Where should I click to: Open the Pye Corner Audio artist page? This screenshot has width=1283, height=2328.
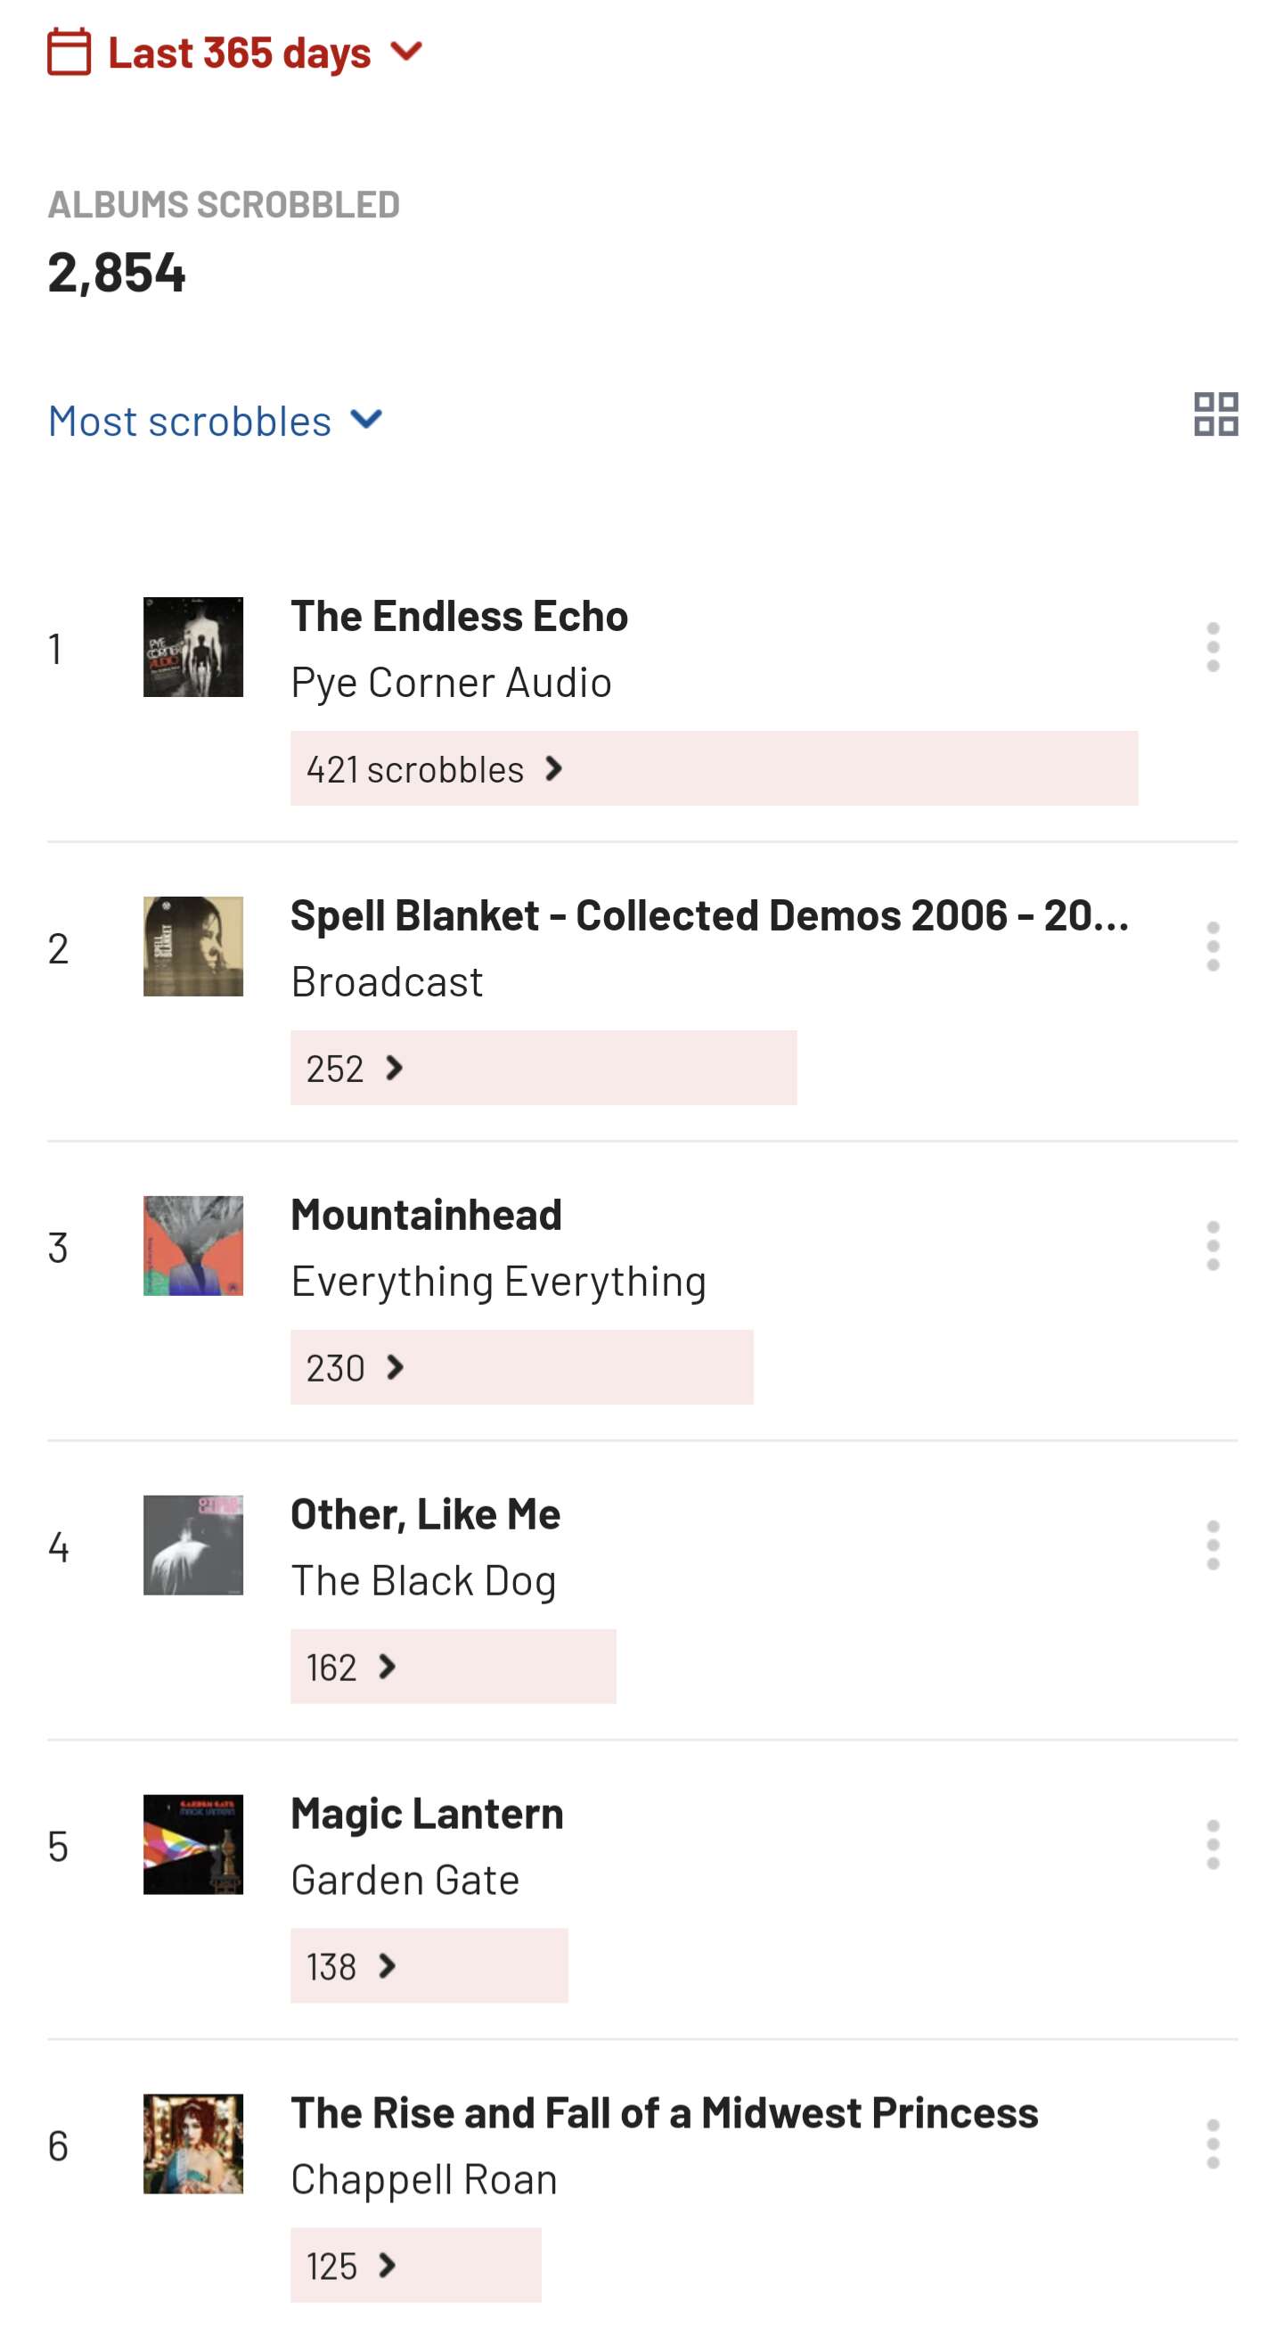[x=451, y=683]
